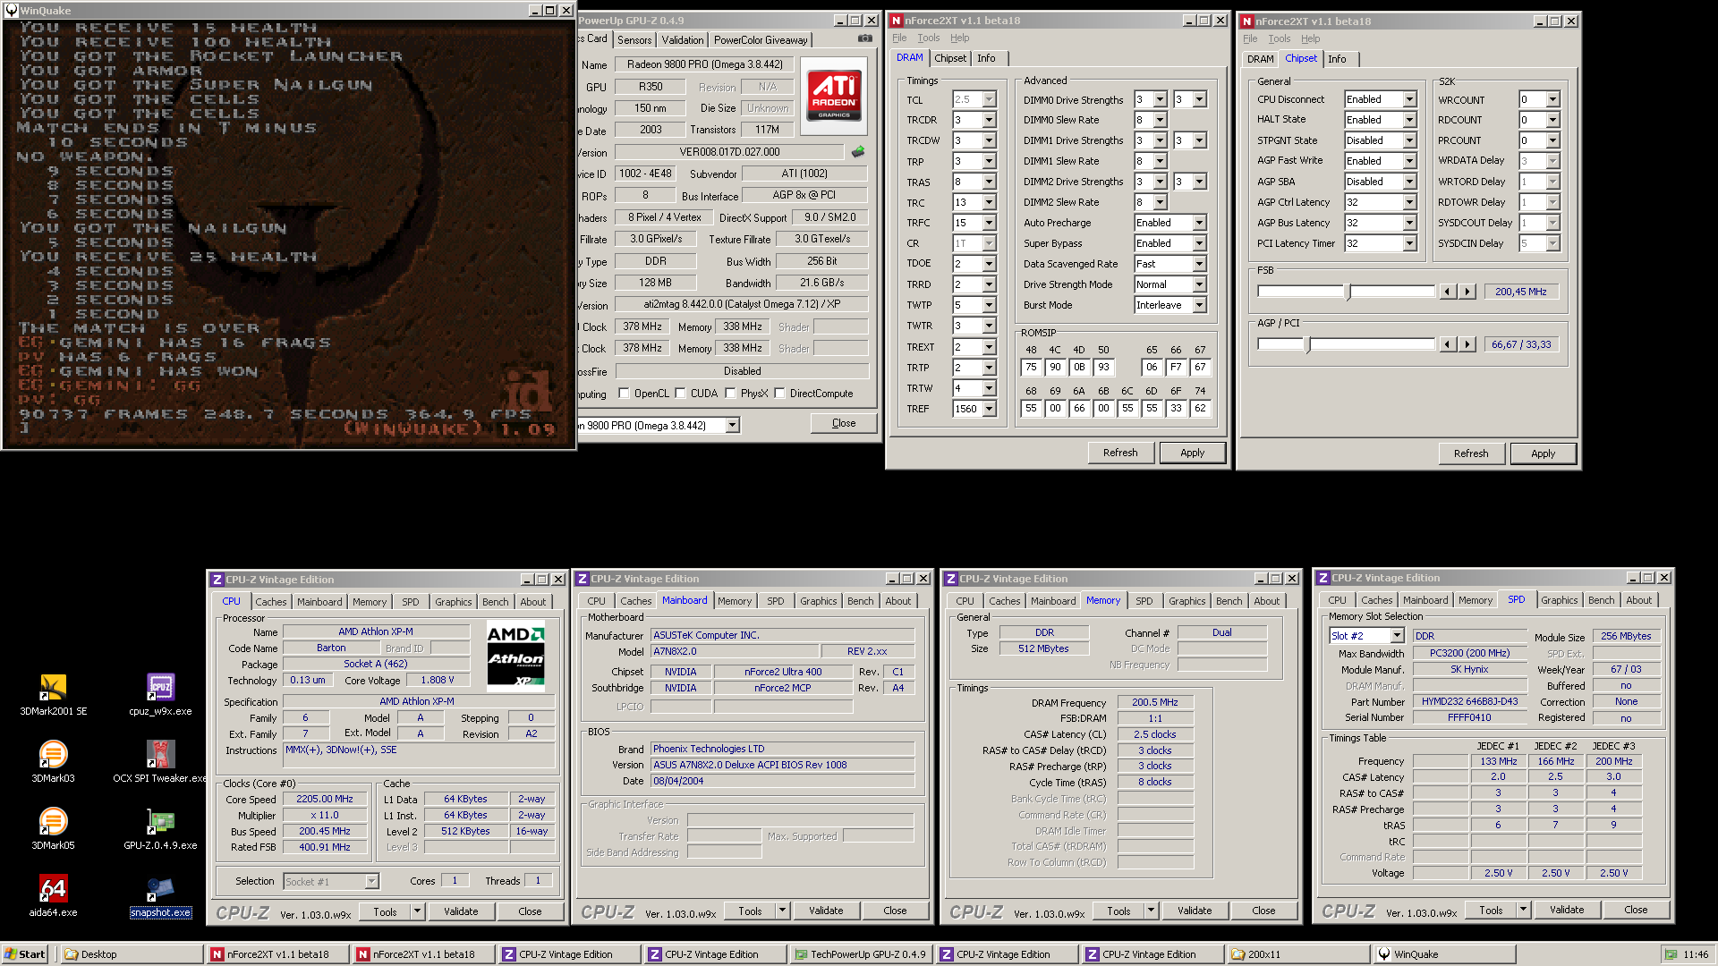
Task: Expand the TRCDR timing dropdown
Action: point(989,120)
